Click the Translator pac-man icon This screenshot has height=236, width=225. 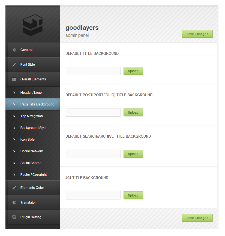[14, 202]
